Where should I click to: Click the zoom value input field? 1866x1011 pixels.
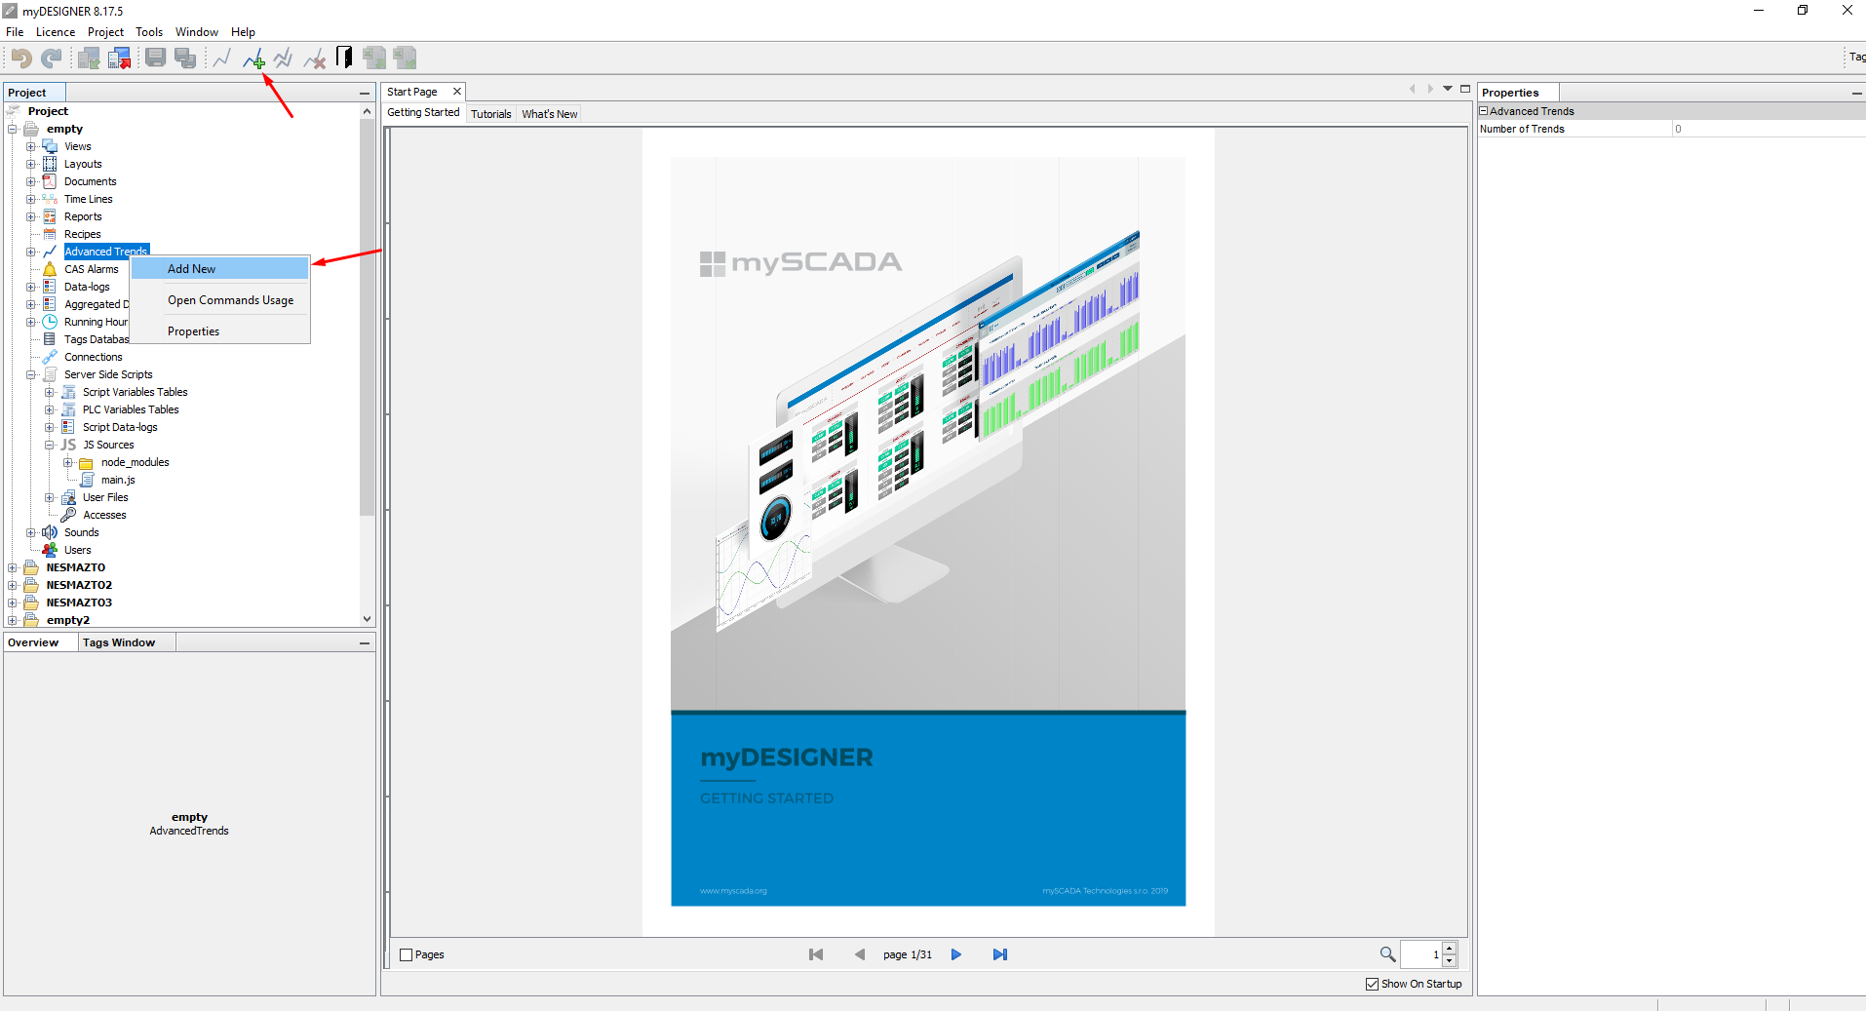pyautogui.click(x=1421, y=954)
